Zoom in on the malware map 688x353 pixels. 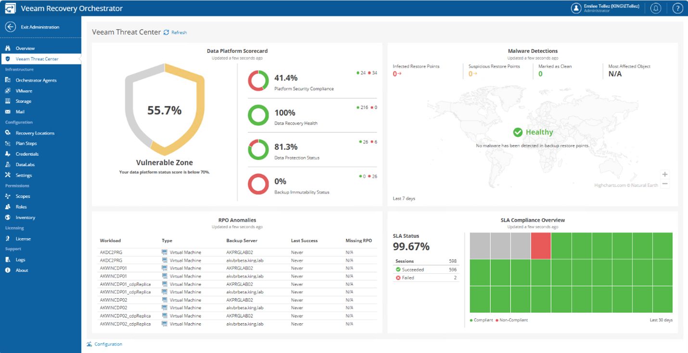click(x=665, y=174)
